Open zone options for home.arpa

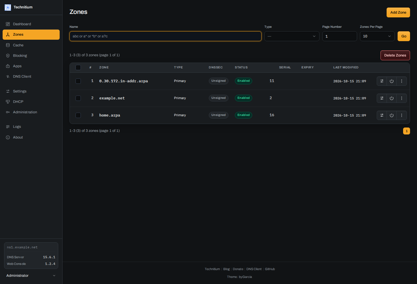(382, 115)
